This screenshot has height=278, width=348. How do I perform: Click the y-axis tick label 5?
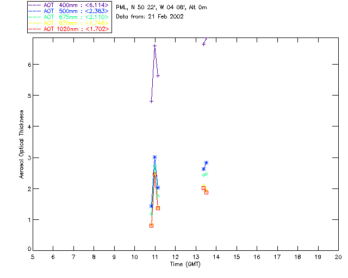click(x=29, y=96)
